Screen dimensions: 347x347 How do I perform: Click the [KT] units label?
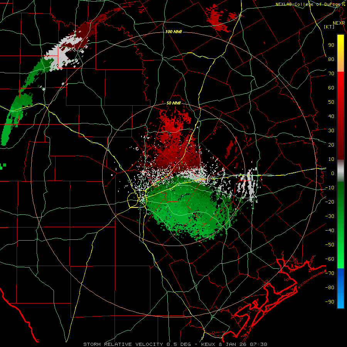[x=329, y=27]
